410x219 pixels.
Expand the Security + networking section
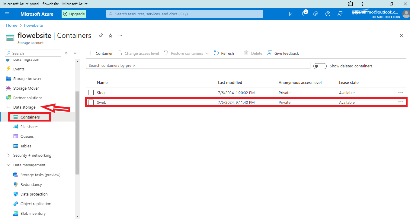click(8, 156)
